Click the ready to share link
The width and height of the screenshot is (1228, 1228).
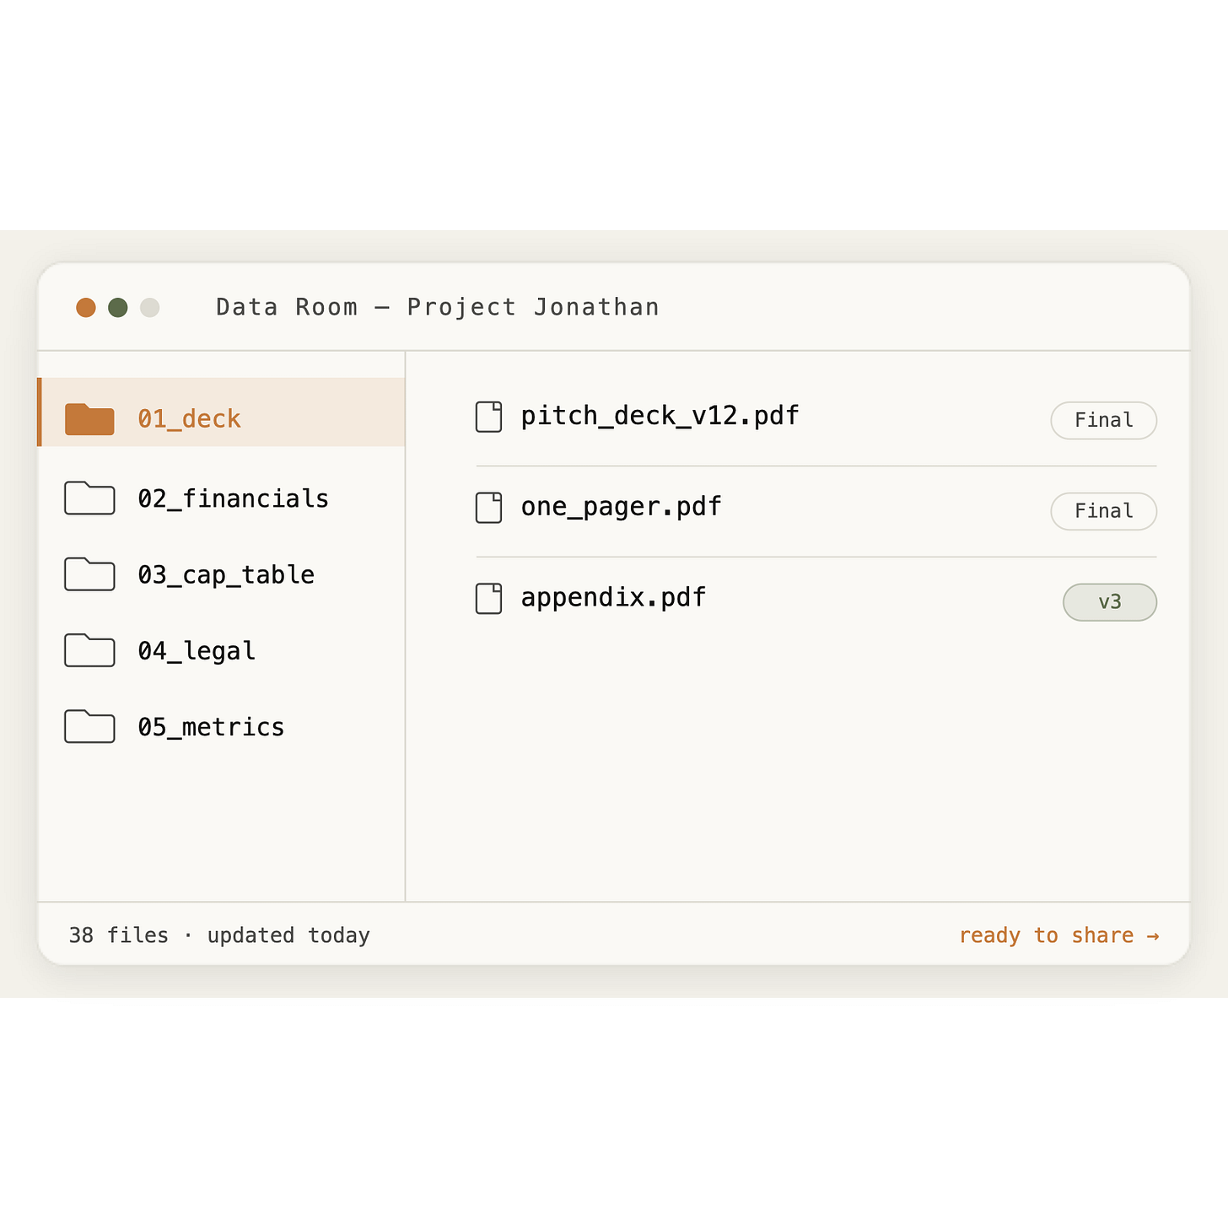pos(1059,935)
